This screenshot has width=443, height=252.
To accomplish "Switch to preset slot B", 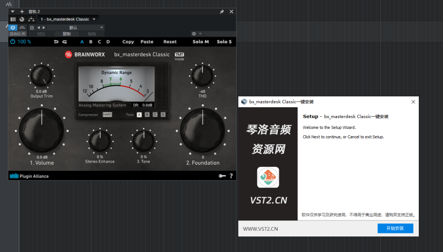I will click(90, 41).
